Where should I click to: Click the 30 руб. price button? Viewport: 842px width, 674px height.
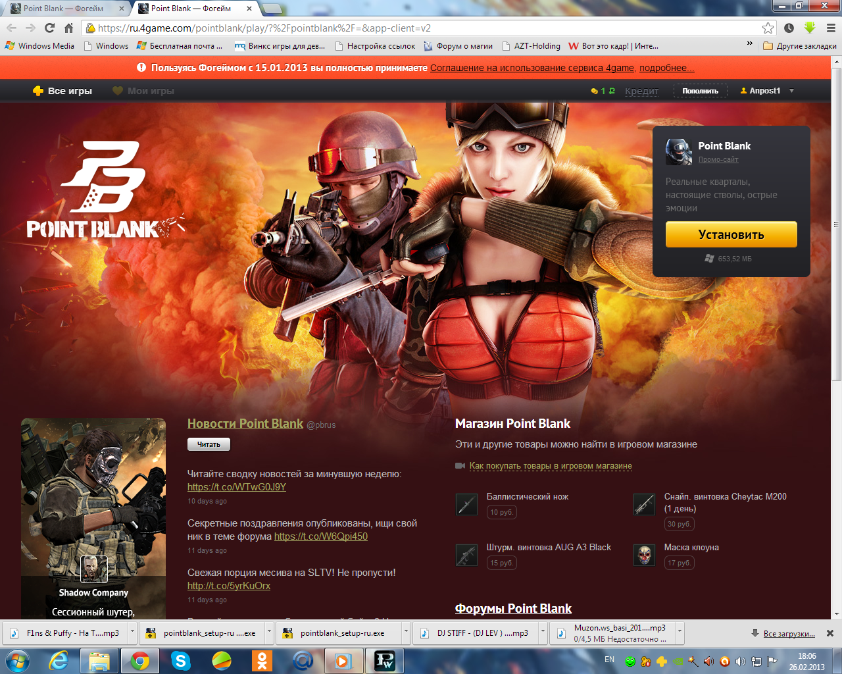coord(679,524)
